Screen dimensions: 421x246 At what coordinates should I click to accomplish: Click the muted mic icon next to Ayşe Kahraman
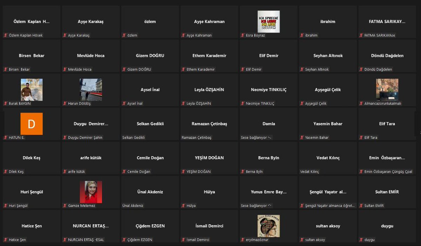click(183, 35)
